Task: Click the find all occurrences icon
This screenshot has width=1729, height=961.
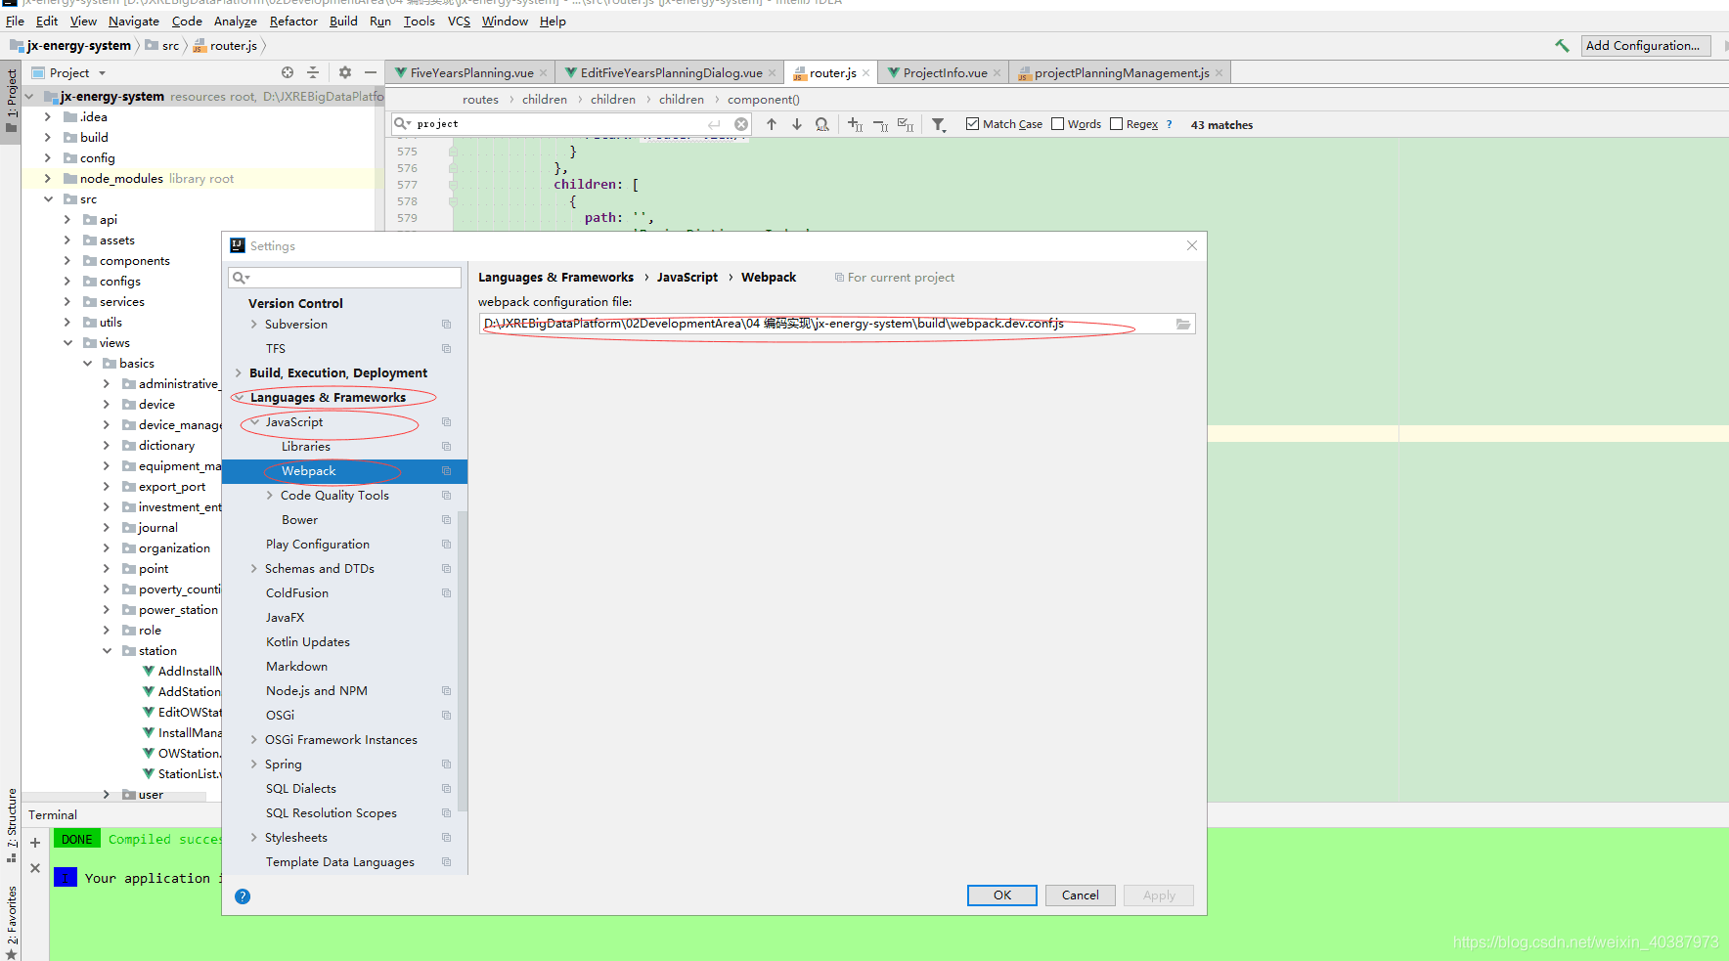Action: coord(822,124)
